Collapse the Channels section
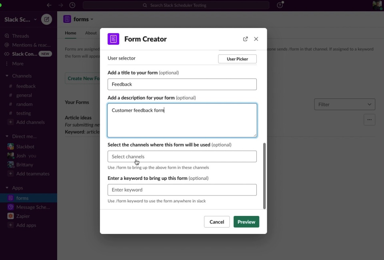384x260 pixels. [x=7, y=76]
